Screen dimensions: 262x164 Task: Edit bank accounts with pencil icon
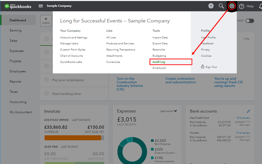click(248, 111)
